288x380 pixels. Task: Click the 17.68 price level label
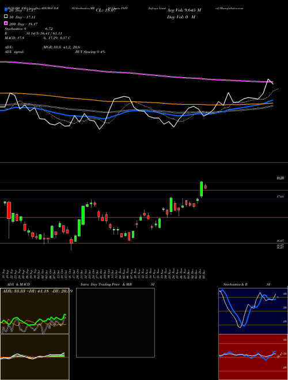point(281,197)
